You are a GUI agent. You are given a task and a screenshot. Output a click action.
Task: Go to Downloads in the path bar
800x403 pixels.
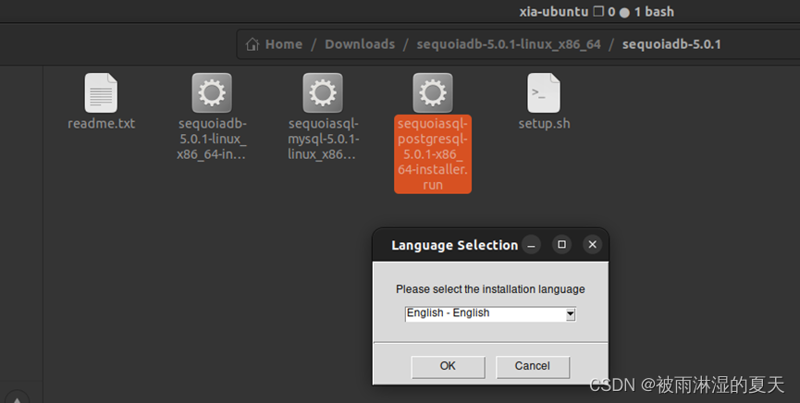[x=360, y=44]
